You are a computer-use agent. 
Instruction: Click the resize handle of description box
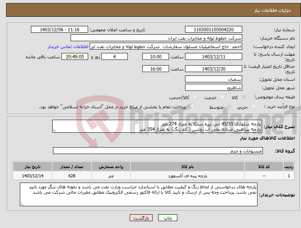(55, 130)
